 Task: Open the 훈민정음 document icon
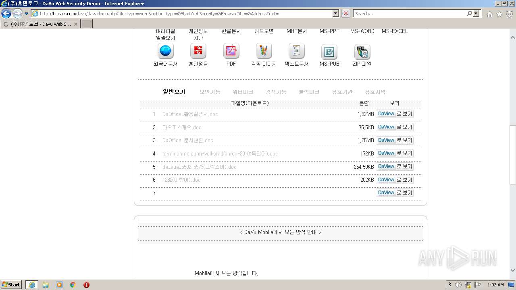(x=198, y=51)
